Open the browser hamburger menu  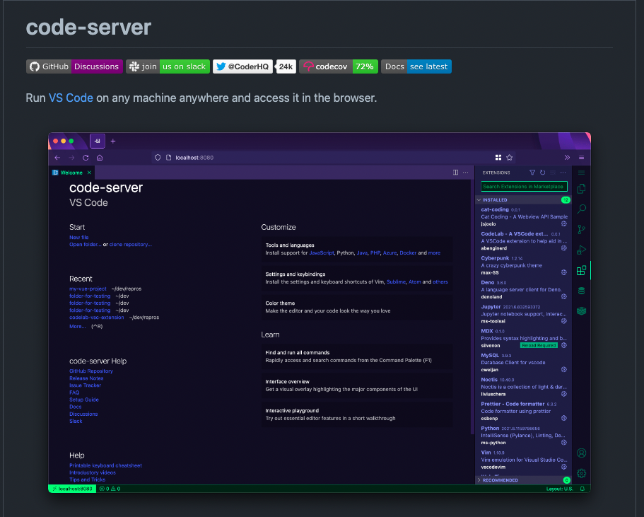pyautogui.click(x=581, y=158)
